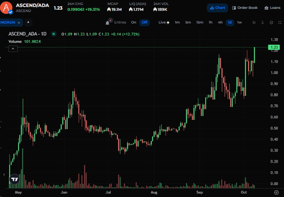Open the candle chart type icon
The width and height of the screenshot is (284, 197).
coord(254,23)
